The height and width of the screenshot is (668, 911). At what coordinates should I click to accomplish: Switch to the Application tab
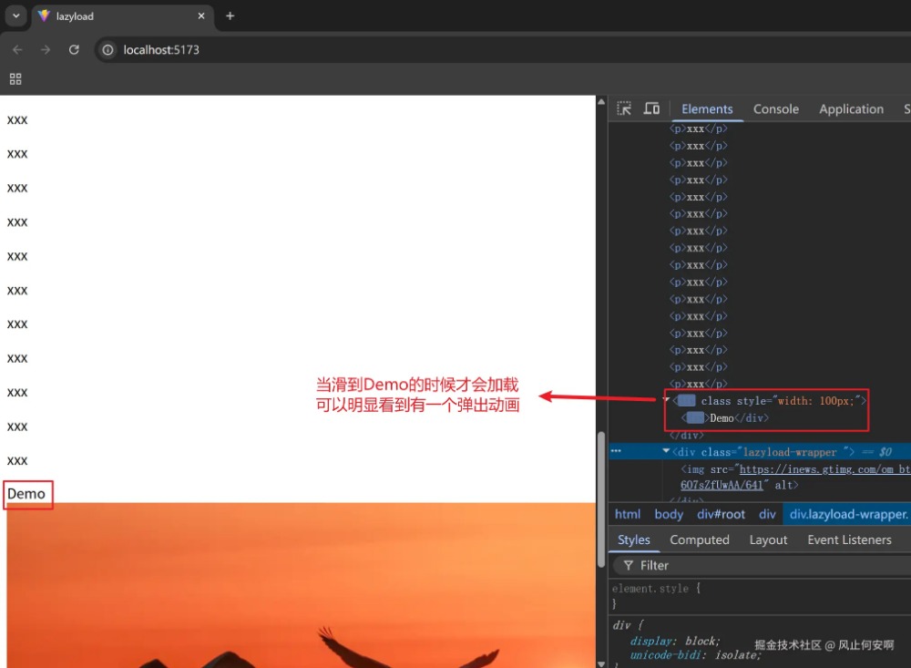click(851, 108)
